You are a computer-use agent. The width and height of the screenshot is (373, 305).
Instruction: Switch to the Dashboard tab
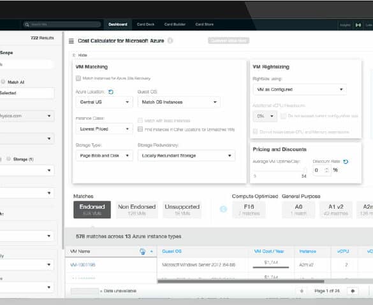118,24
